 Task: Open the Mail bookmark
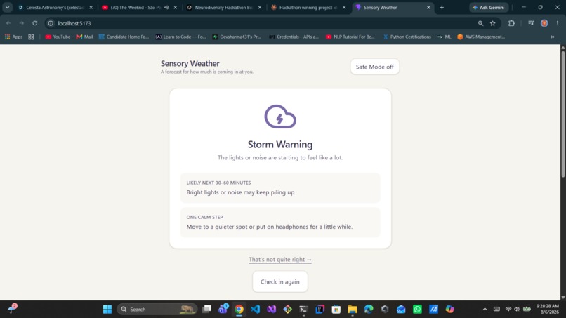pos(84,37)
